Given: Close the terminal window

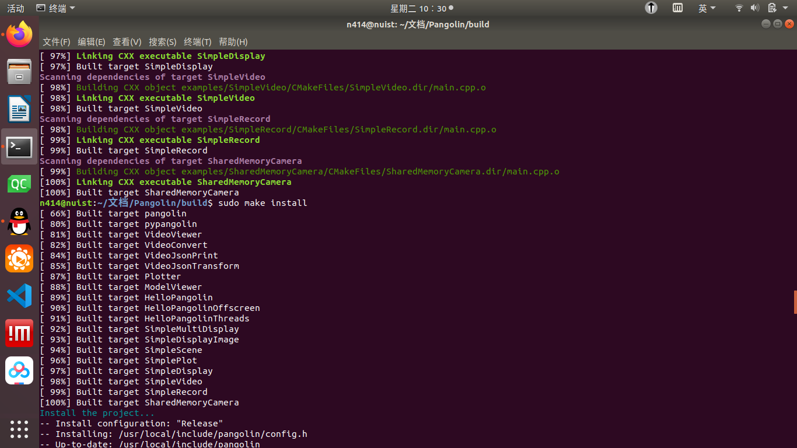Looking at the screenshot, I should 789,24.
